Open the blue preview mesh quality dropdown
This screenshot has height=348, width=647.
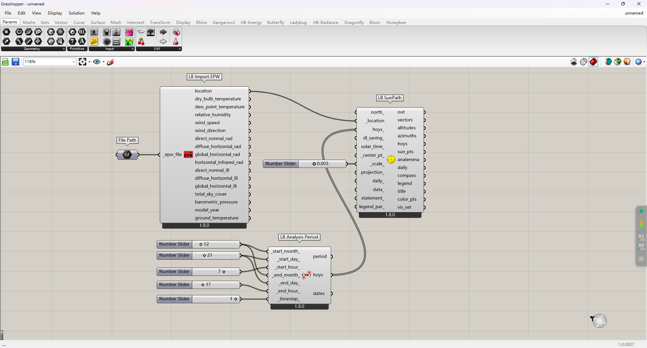coord(640,62)
